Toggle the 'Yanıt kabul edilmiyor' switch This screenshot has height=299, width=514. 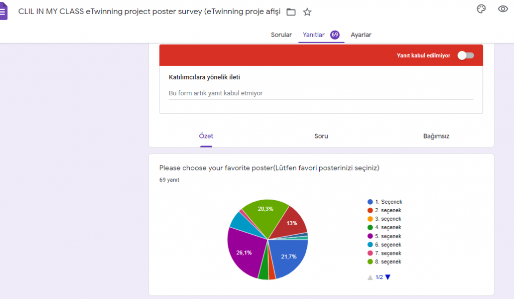(x=465, y=56)
